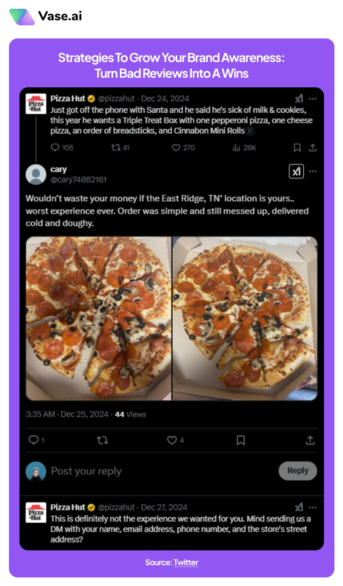Viewport: 343px width, 586px height.
Task: Like cary's tweet with 4 likes
Action: tap(172, 440)
